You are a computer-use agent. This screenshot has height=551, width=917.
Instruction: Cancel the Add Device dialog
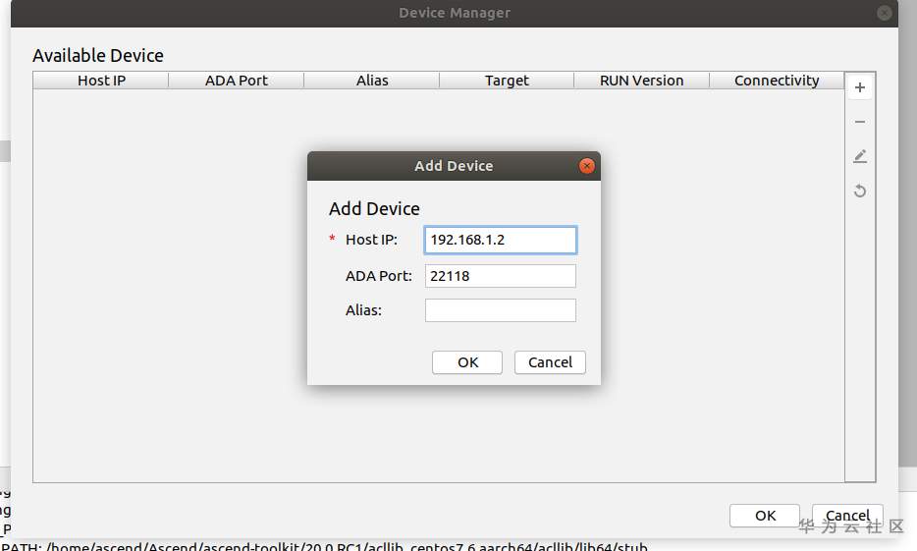(550, 362)
